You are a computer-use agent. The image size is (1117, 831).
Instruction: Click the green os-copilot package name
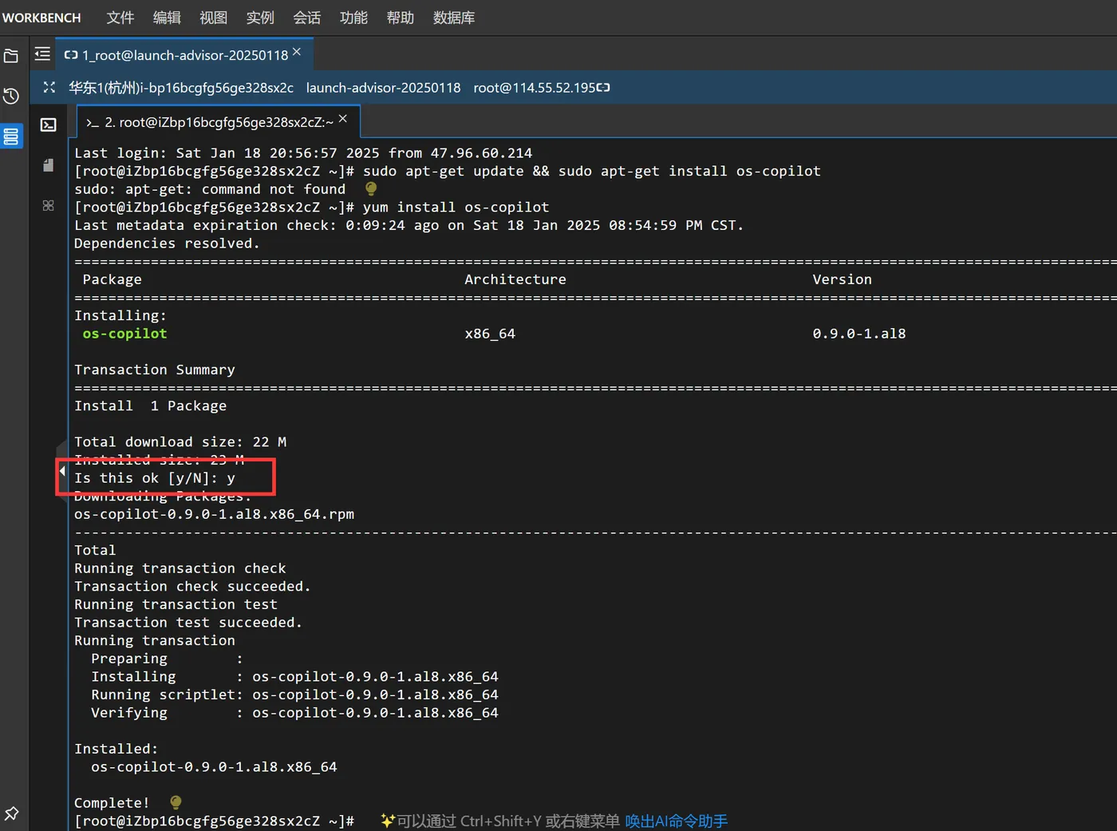coord(125,334)
